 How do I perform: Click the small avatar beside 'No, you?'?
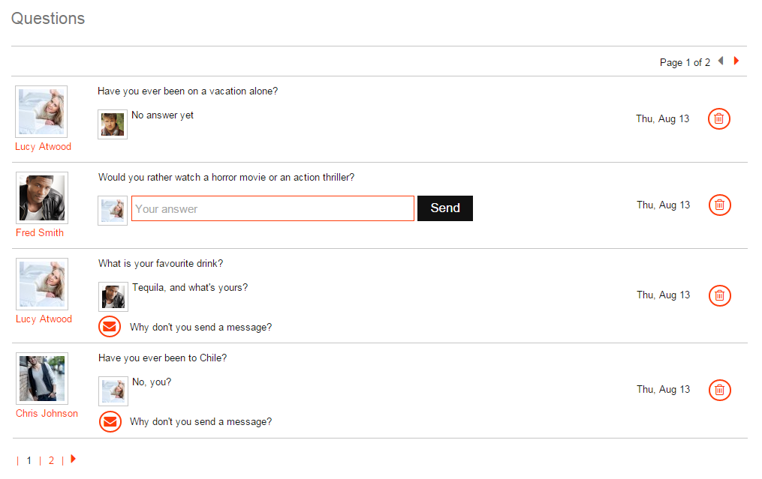click(113, 391)
